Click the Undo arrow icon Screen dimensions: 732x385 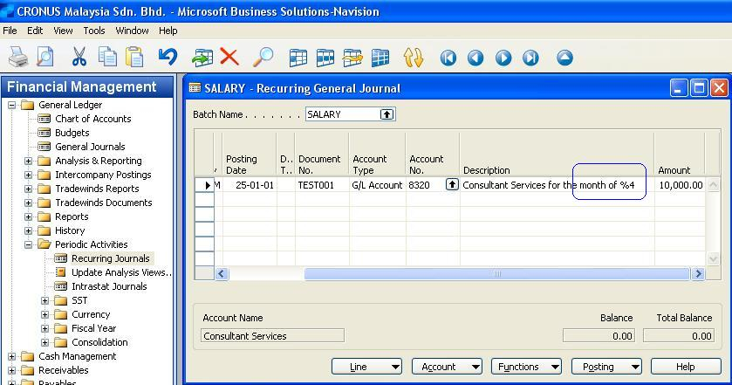tap(168, 57)
